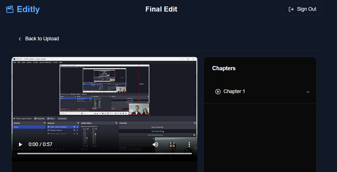This screenshot has width=337, height=172.
Task: Click the Chapters panel heading
Action: 224,68
